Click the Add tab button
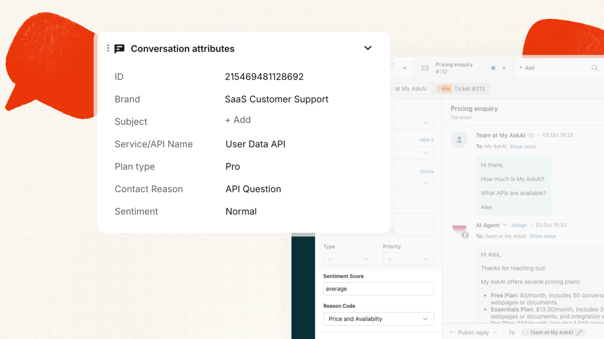Image resolution: width=604 pixels, height=339 pixels. (527, 68)
